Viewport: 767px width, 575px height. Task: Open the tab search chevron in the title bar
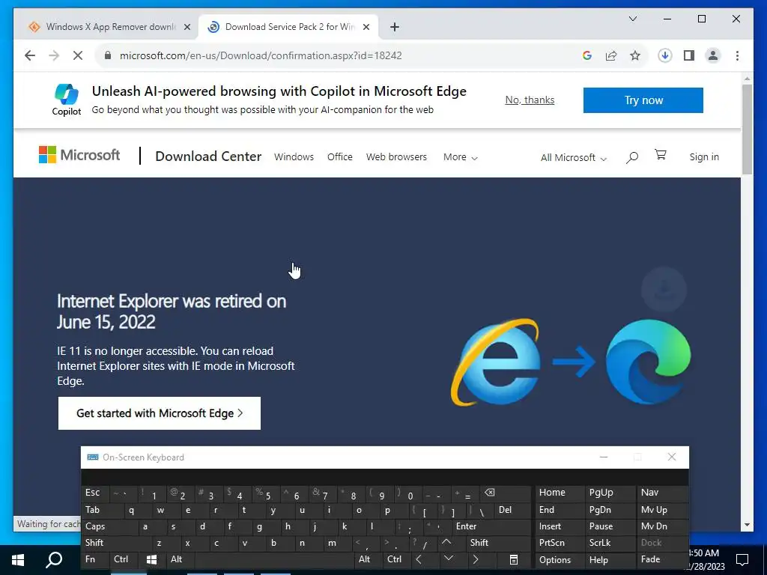tap(632, 19)
